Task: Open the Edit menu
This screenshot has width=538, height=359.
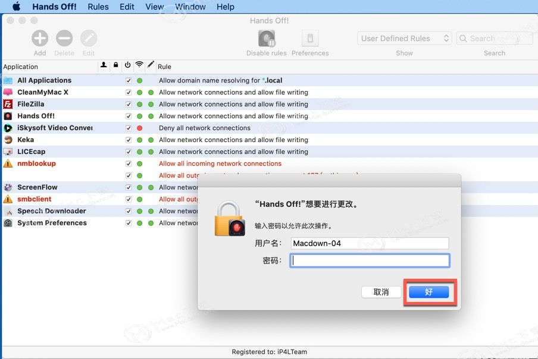Action: tap(127, 7)
